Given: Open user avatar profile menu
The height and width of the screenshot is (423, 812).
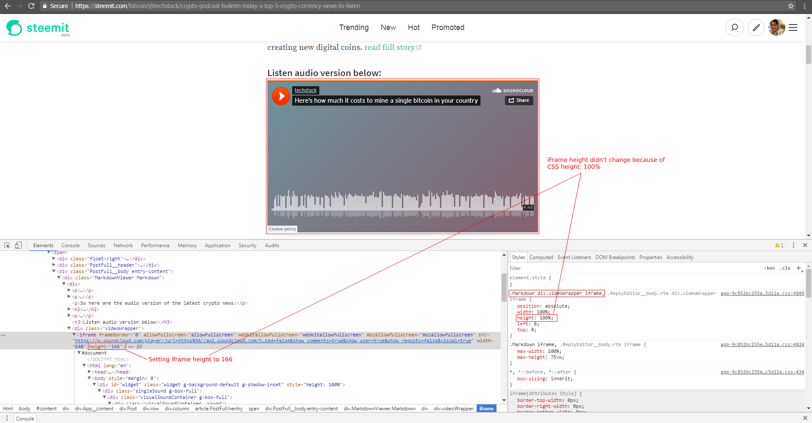Looking at the screenshot, I should pyautogui.click(x=777, y=27).
